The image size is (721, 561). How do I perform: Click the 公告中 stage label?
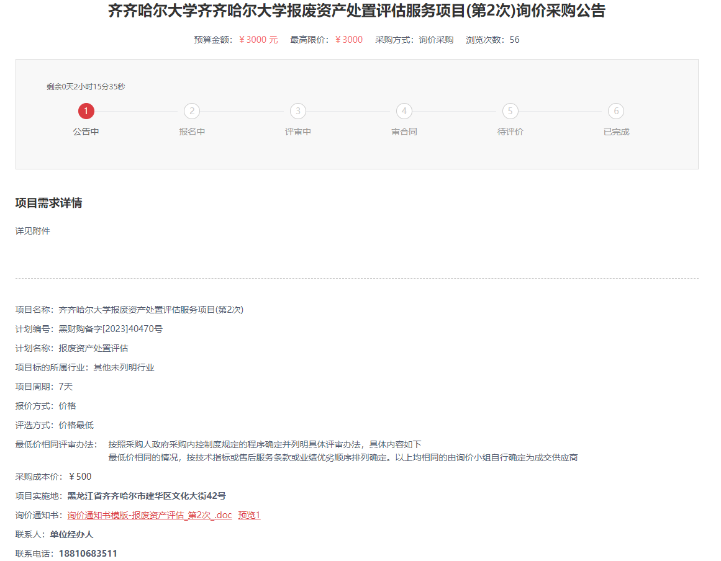pos(86,132)
